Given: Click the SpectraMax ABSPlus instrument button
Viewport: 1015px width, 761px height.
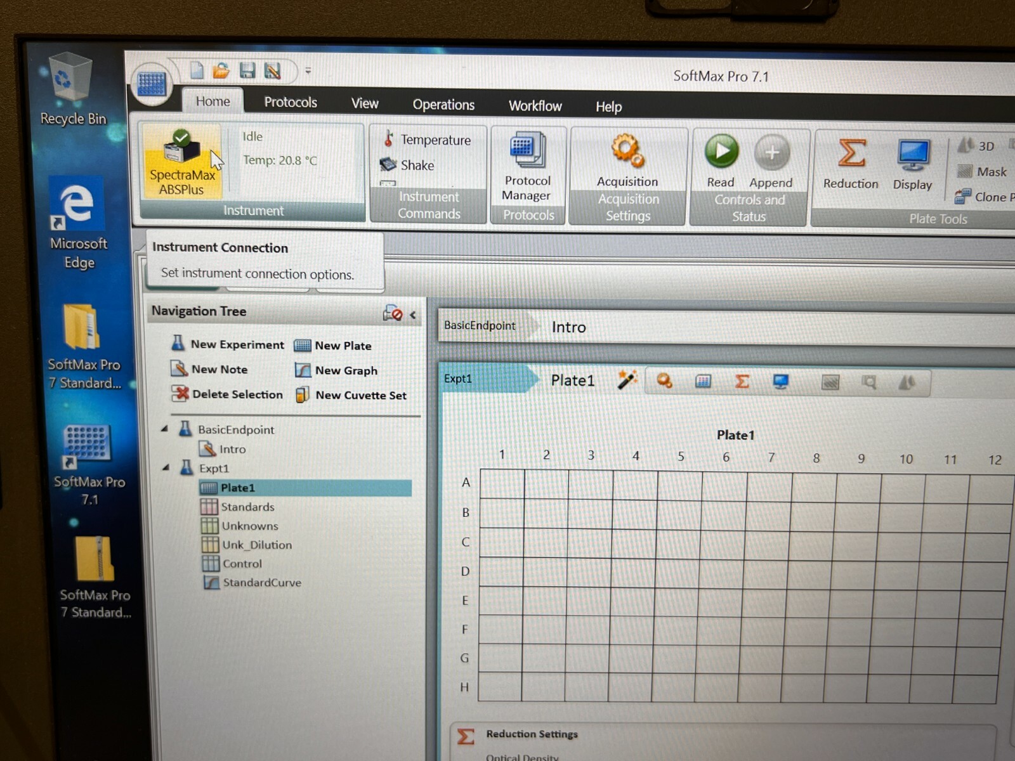Looking at the screenshot, I should (x=182, y=162).
